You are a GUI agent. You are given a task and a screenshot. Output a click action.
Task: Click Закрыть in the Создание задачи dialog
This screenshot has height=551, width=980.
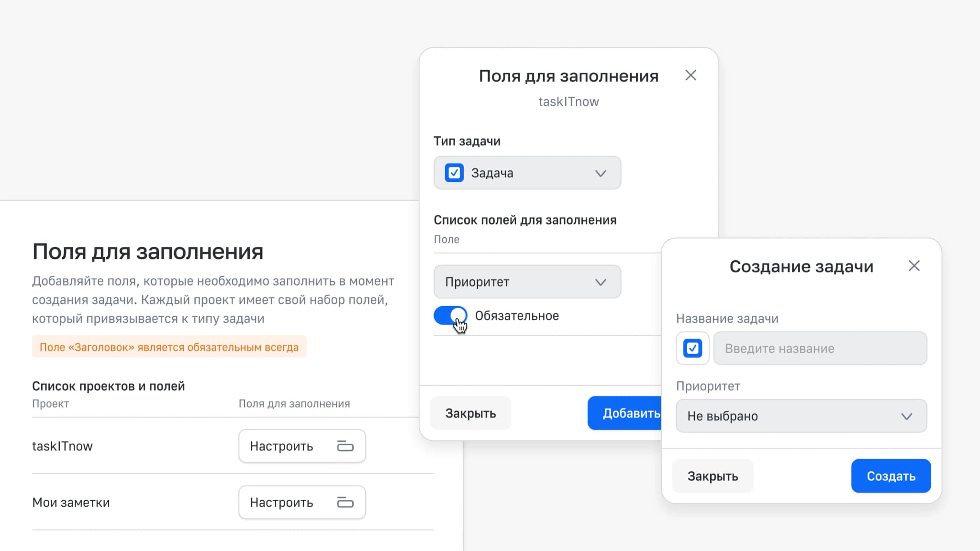[x=713, y=476]
